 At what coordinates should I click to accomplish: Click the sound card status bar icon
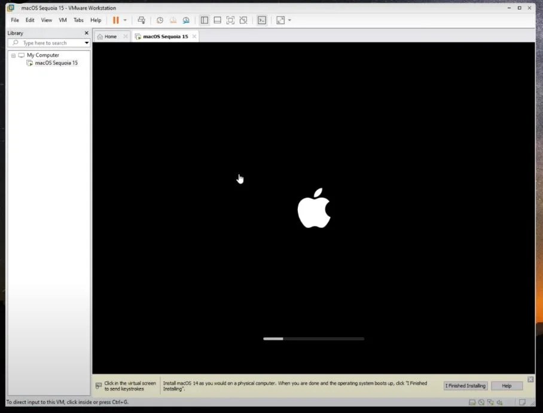500,402
